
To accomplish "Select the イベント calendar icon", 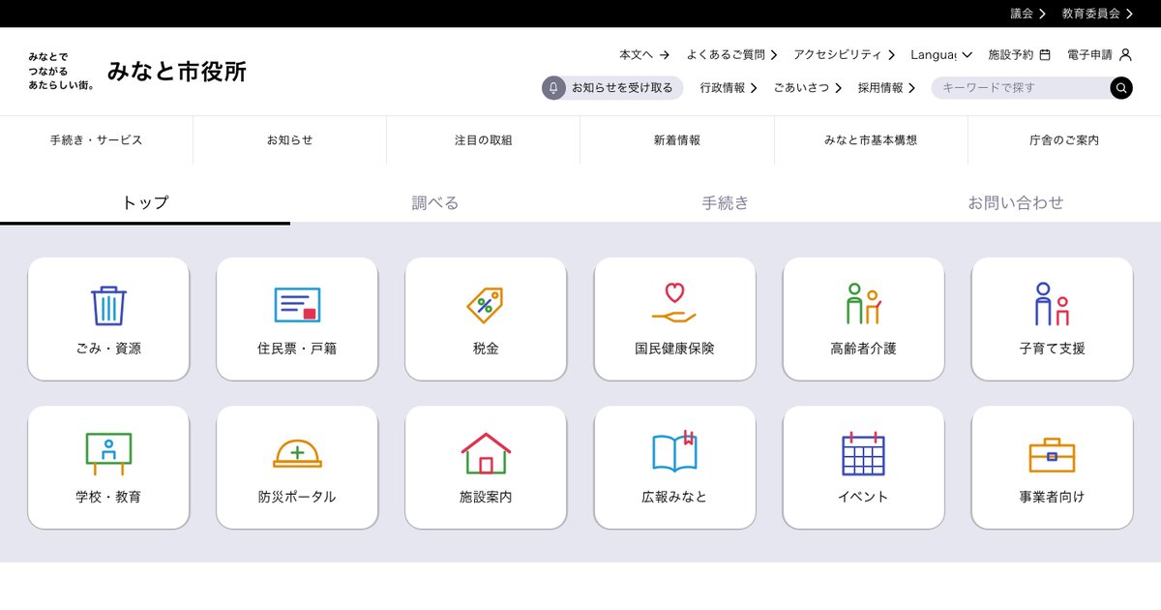I will [863, 453].
